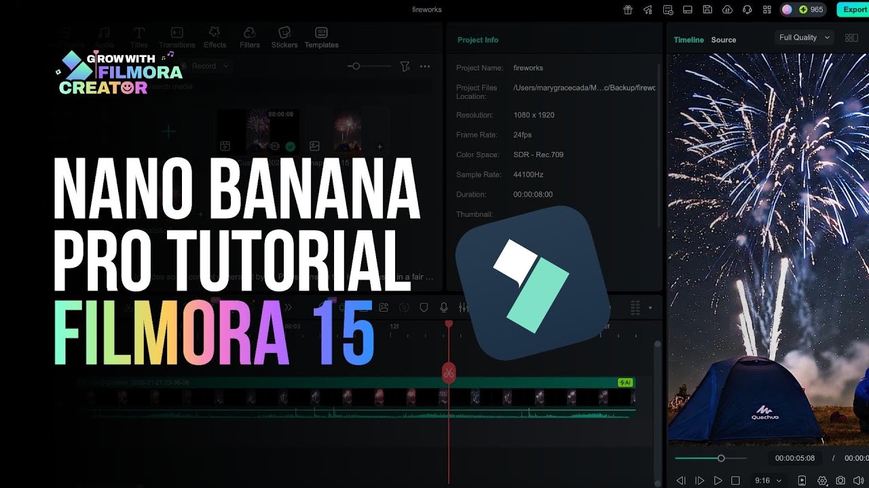Click the timeline voiceover microphone icon

coord(444,308)
